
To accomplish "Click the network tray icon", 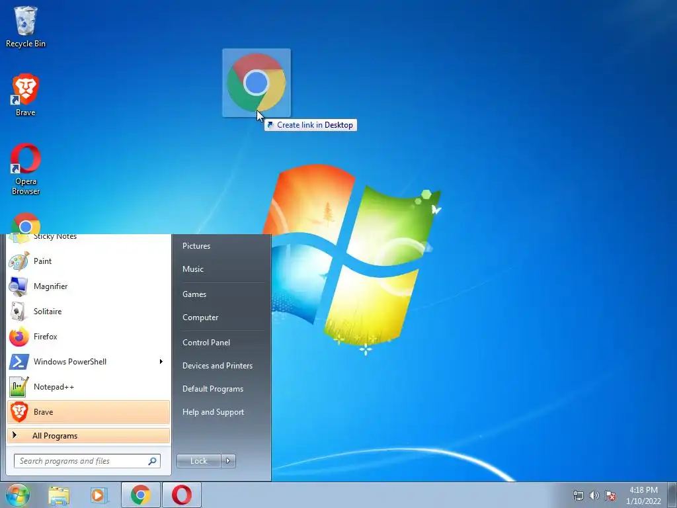I will (578, 495).
